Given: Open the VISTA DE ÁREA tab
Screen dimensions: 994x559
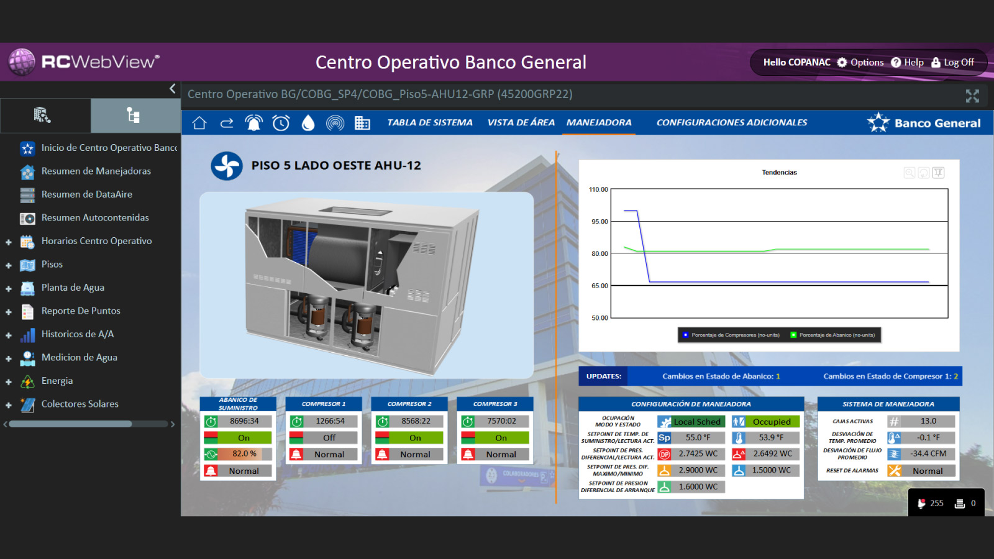Looking at the screenshot, I should pos(521,123).
